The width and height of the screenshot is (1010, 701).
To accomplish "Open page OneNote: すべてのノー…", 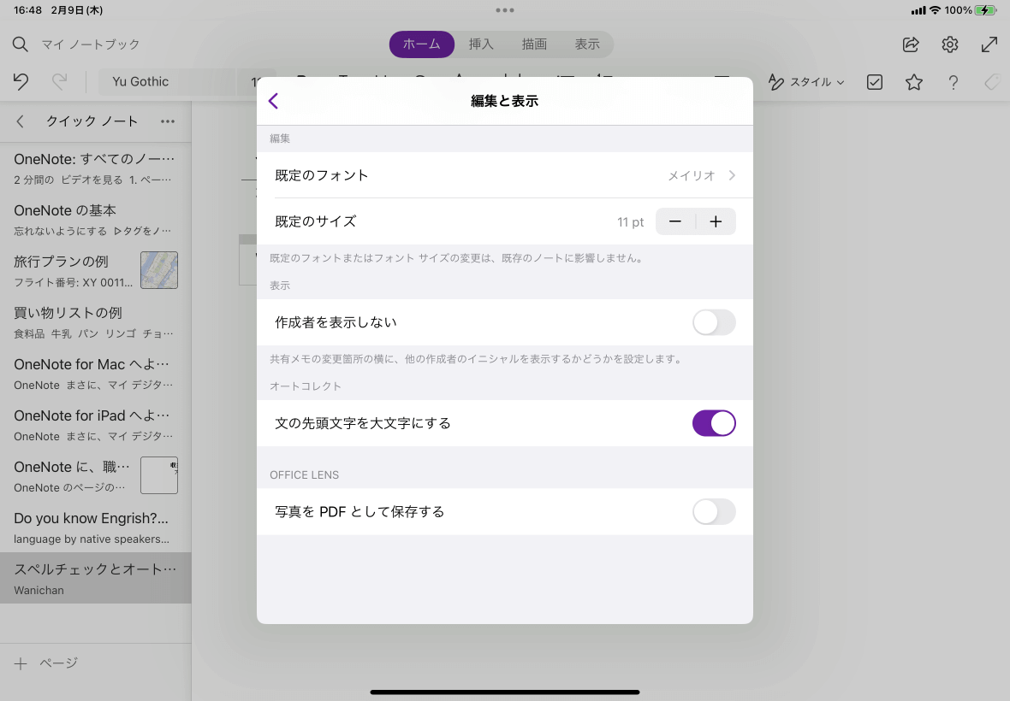I will click(95, 168).
